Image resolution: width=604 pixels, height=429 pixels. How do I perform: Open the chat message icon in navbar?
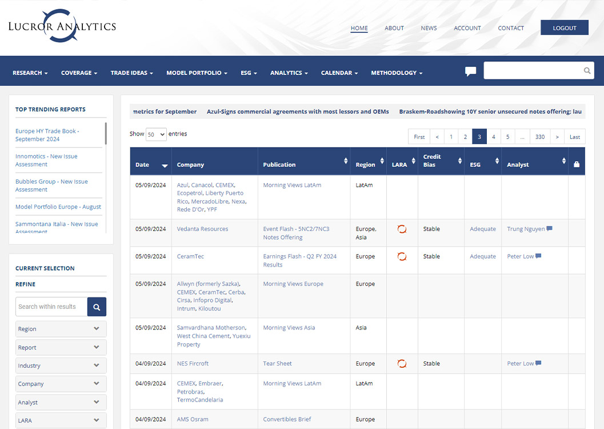tap(470, 71)
